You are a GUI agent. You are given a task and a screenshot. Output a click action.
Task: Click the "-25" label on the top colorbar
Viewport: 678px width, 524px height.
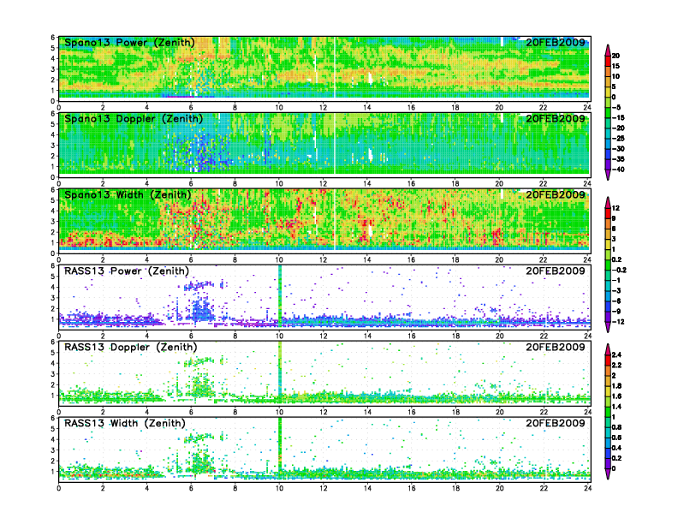[x=618, y=139]
